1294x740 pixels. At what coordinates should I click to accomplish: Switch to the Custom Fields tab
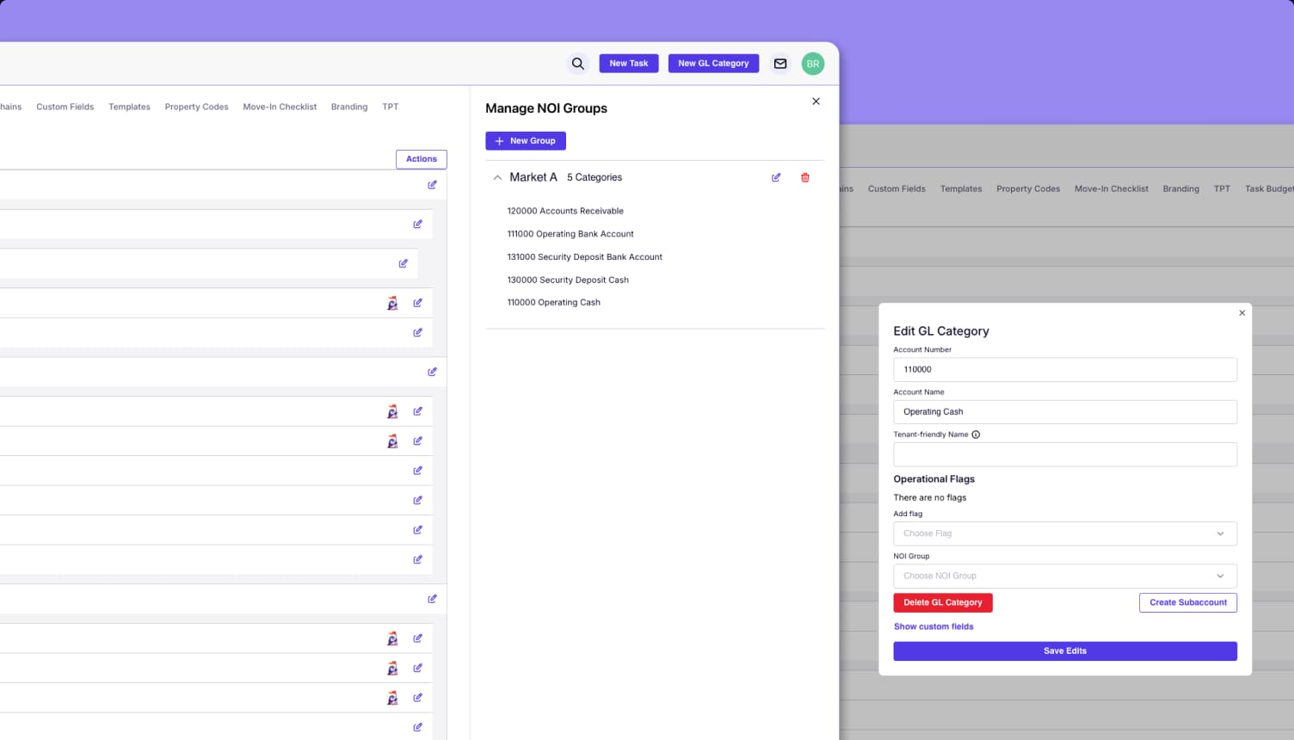tap(65, 107)
